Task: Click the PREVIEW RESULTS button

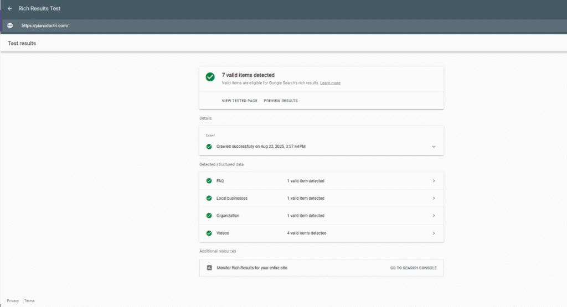Action: point(280,101)
